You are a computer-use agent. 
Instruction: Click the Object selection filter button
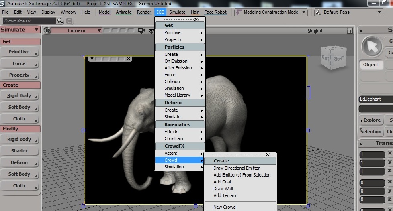(x=370, y=65)
